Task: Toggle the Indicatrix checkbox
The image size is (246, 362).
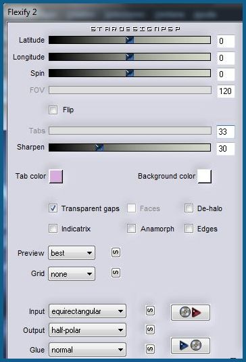Action: (x=53, y=229)
